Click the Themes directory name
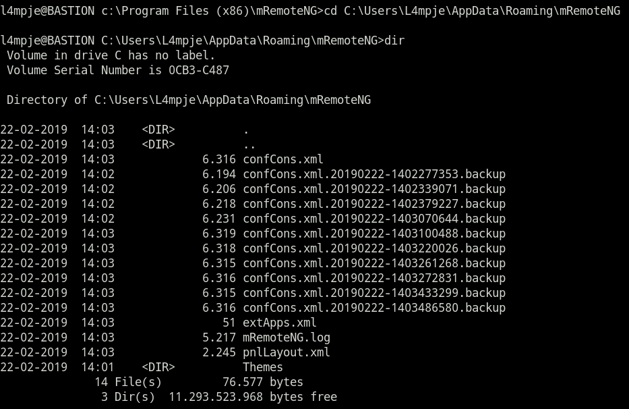The image size is (629, 409). click(262, 367)
